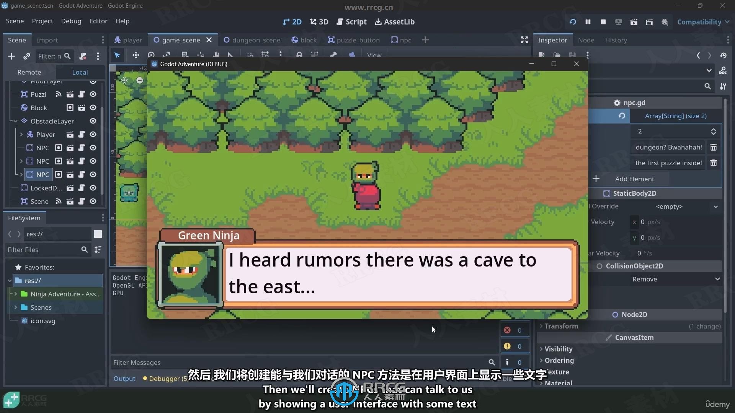
Task: Delete the 'dungeon? Bwahahah!' array element
Action: [x=714, y=147]
